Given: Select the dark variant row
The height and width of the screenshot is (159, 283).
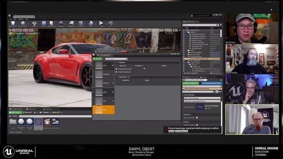Looking at the screenshot, I should (103, 101).
